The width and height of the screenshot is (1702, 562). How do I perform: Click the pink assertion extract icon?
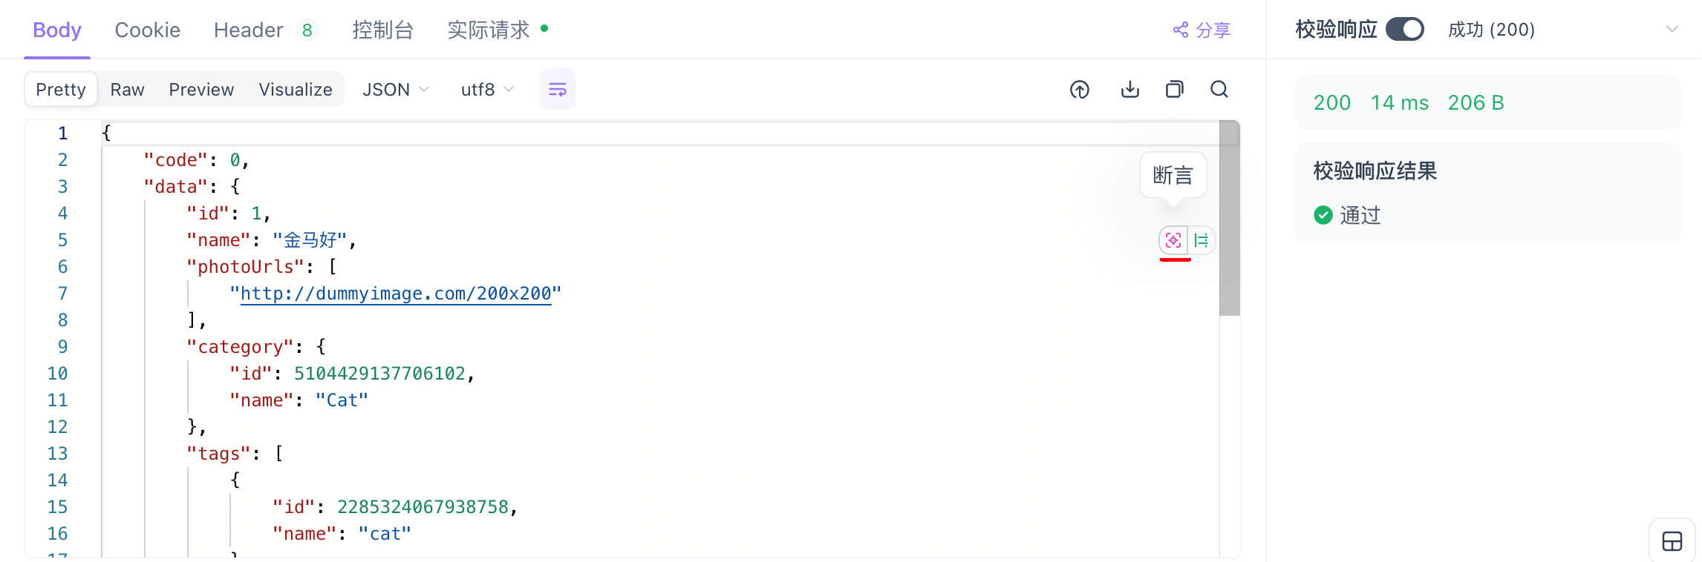[1173, 240]
